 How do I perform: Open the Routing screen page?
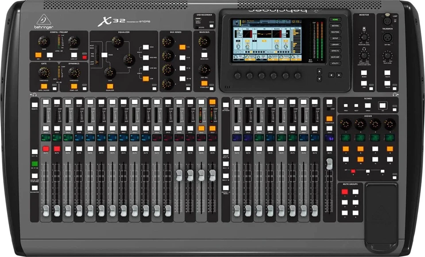[x=335, y=32]
